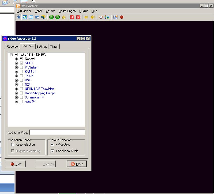Open the Einstellungen menu
Screen dimensions: 214x194
coord(67,11)
